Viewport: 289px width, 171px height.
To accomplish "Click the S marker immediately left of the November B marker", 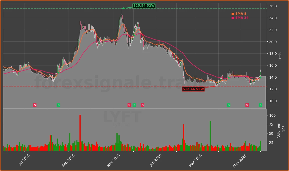I will coord(129,105).
